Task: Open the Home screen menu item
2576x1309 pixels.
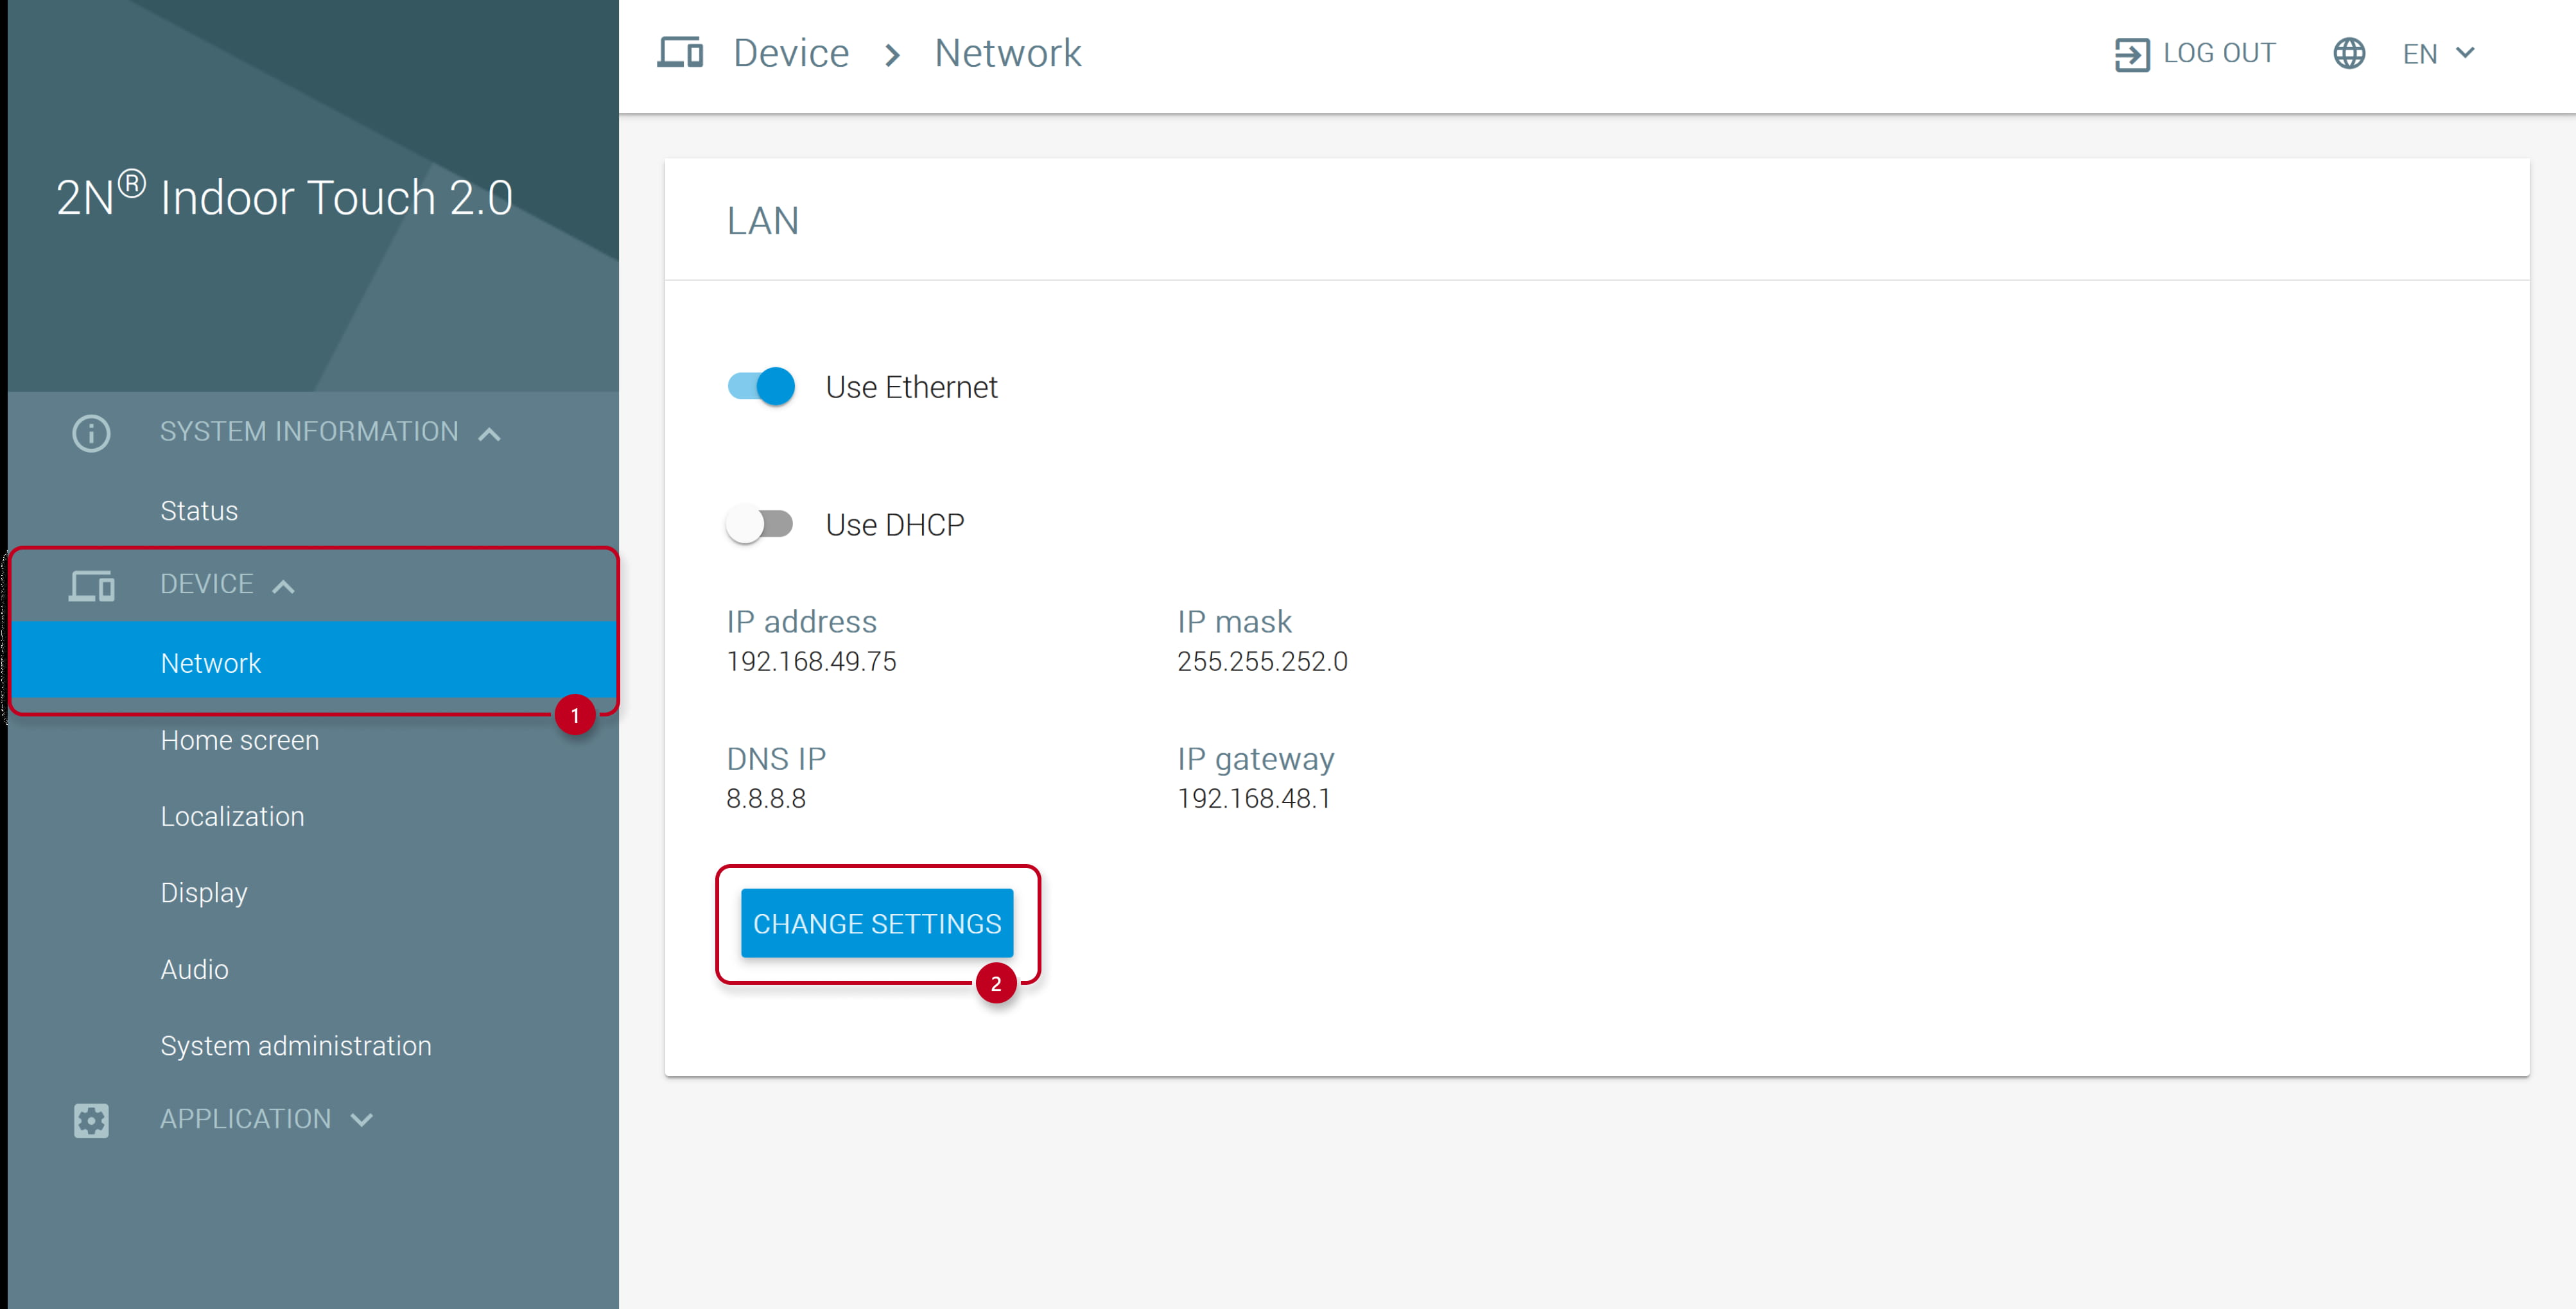Action: (x=240, y=740)
